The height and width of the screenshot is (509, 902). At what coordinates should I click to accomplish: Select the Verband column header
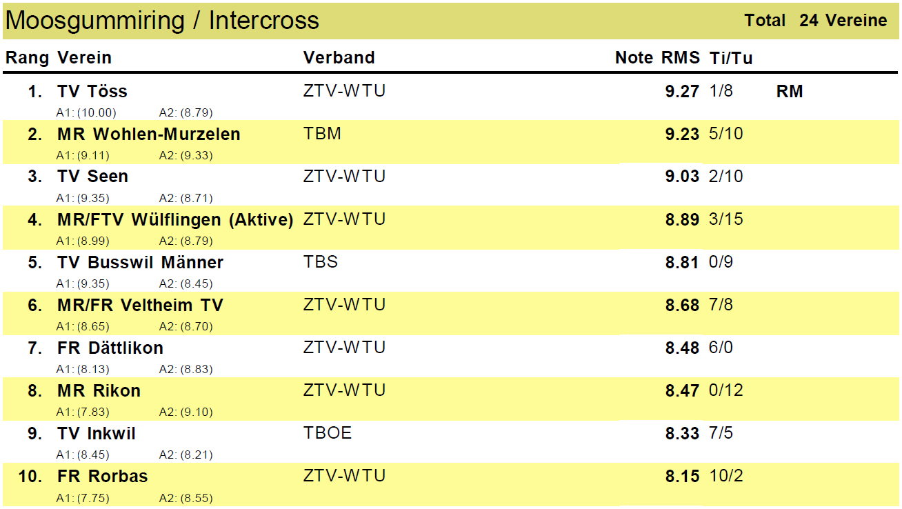coord(339,57)
